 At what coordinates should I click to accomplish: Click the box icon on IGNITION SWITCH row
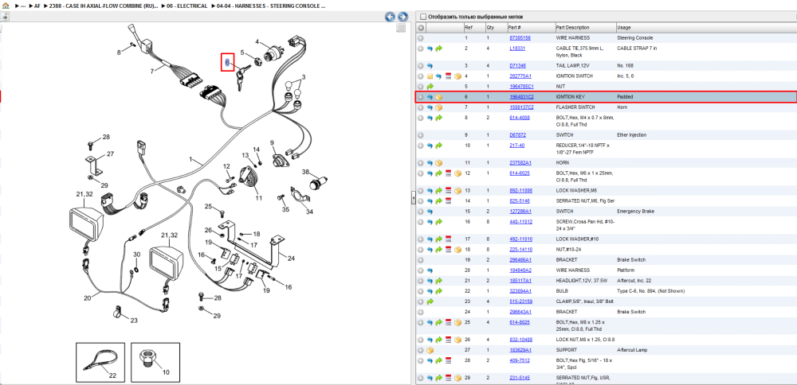[457, 76]
